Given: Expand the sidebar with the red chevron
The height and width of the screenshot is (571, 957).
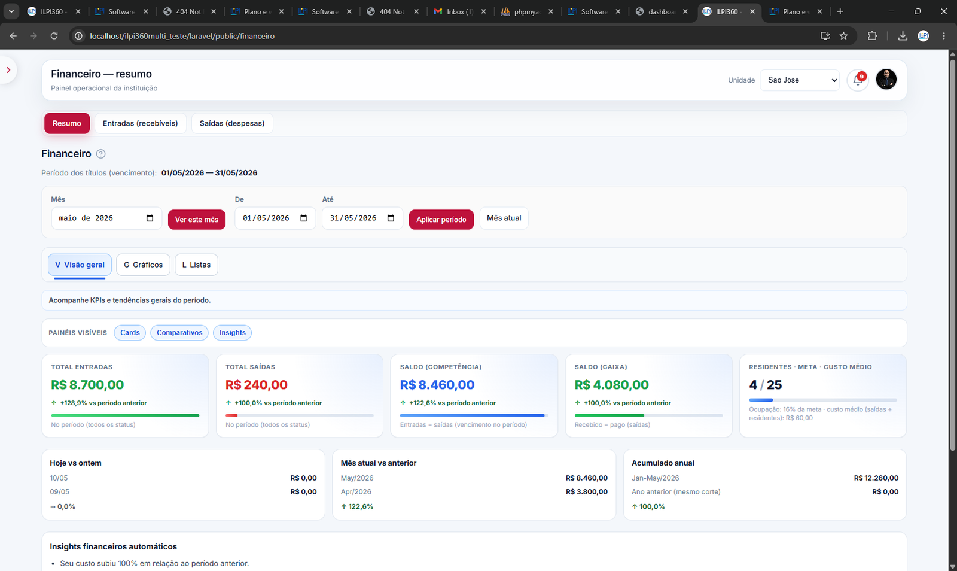Looking at the screenshot, I should coord(8,70).
